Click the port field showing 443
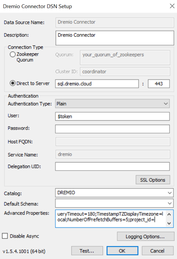This screenshot has height=259, width=177. [159, 84]
